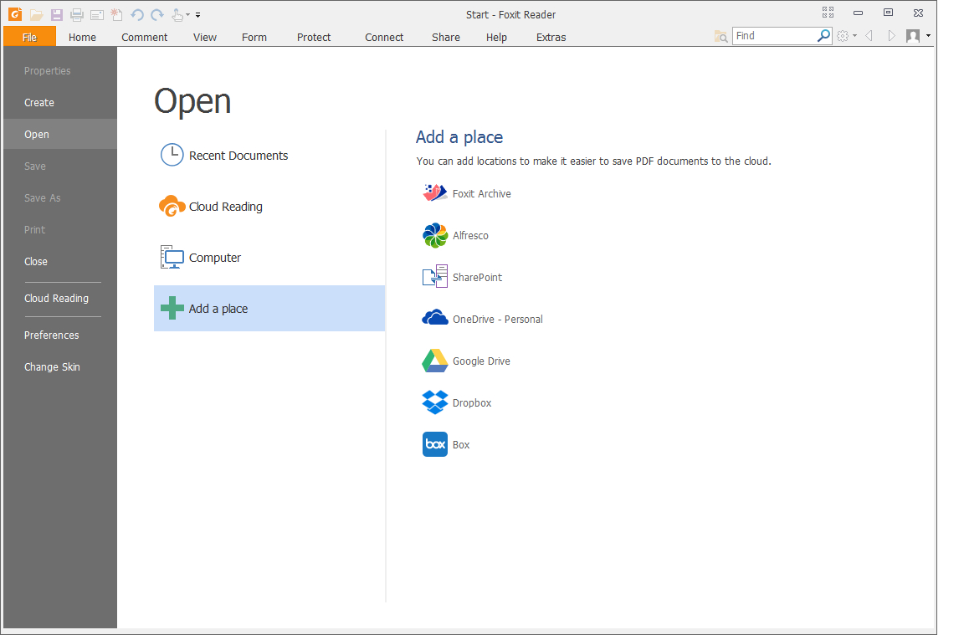Expand the Customize Quick Access Toolbar arrow
This screenshot has height=635, width=964.
[x=198, y=15]
